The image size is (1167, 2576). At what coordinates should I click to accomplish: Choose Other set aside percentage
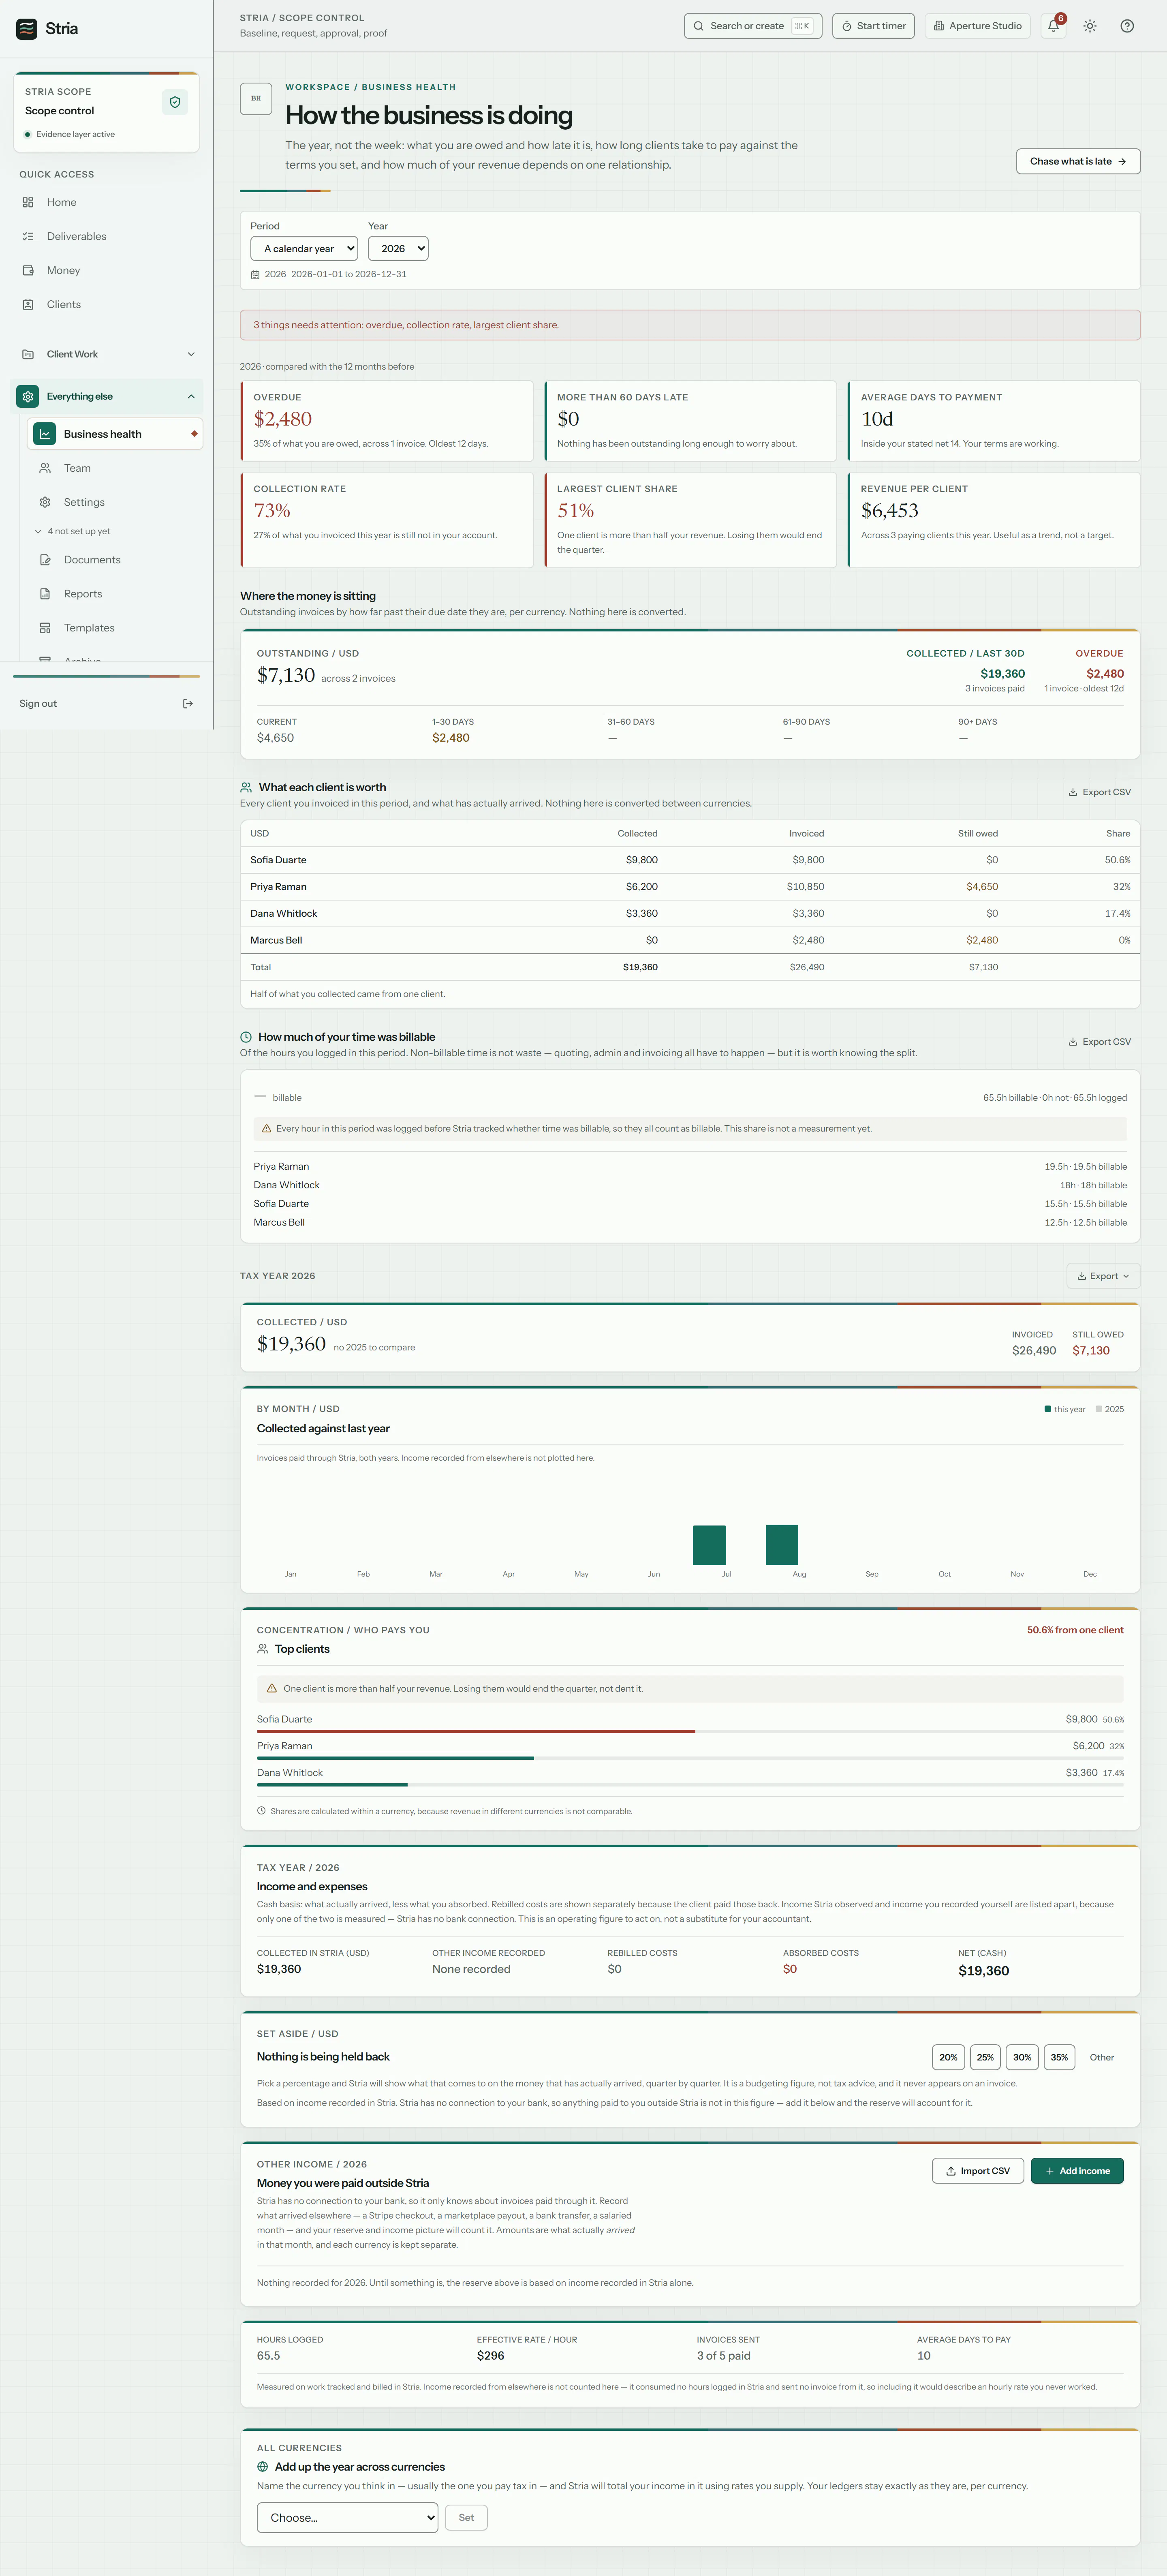click(x=1102, y=2057)
